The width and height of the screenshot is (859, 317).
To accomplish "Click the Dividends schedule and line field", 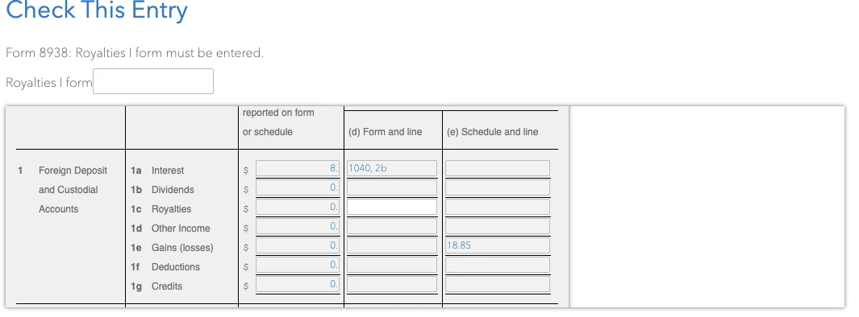I will (x=498, y=187).
